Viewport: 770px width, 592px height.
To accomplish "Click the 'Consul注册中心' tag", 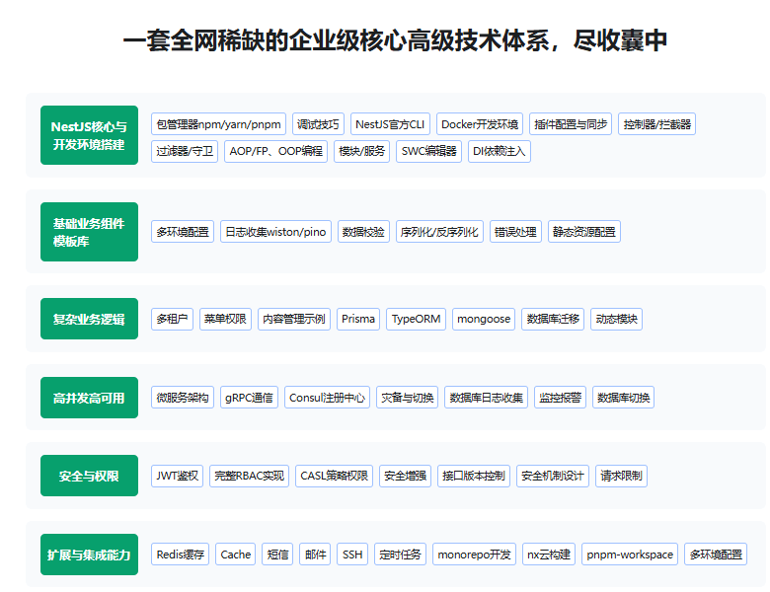I will [327, 398].
